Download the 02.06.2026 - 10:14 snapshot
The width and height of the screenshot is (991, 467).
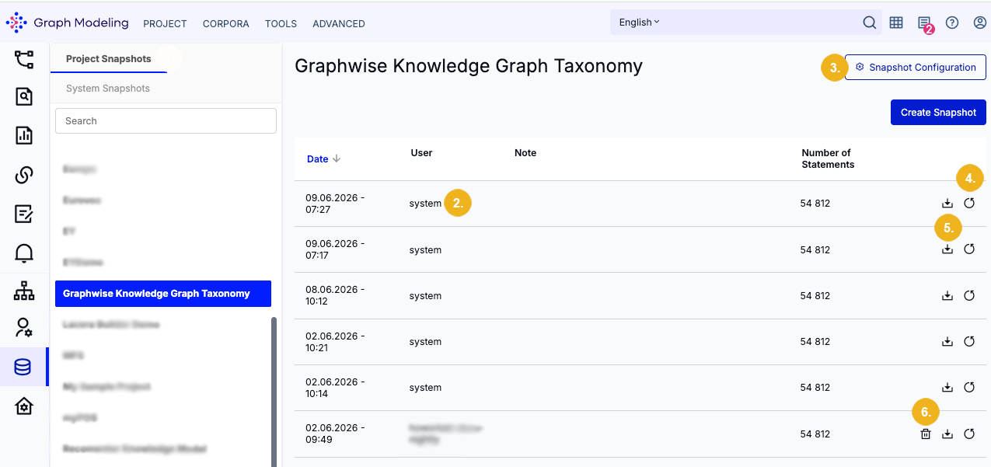[x=947, y=387]
